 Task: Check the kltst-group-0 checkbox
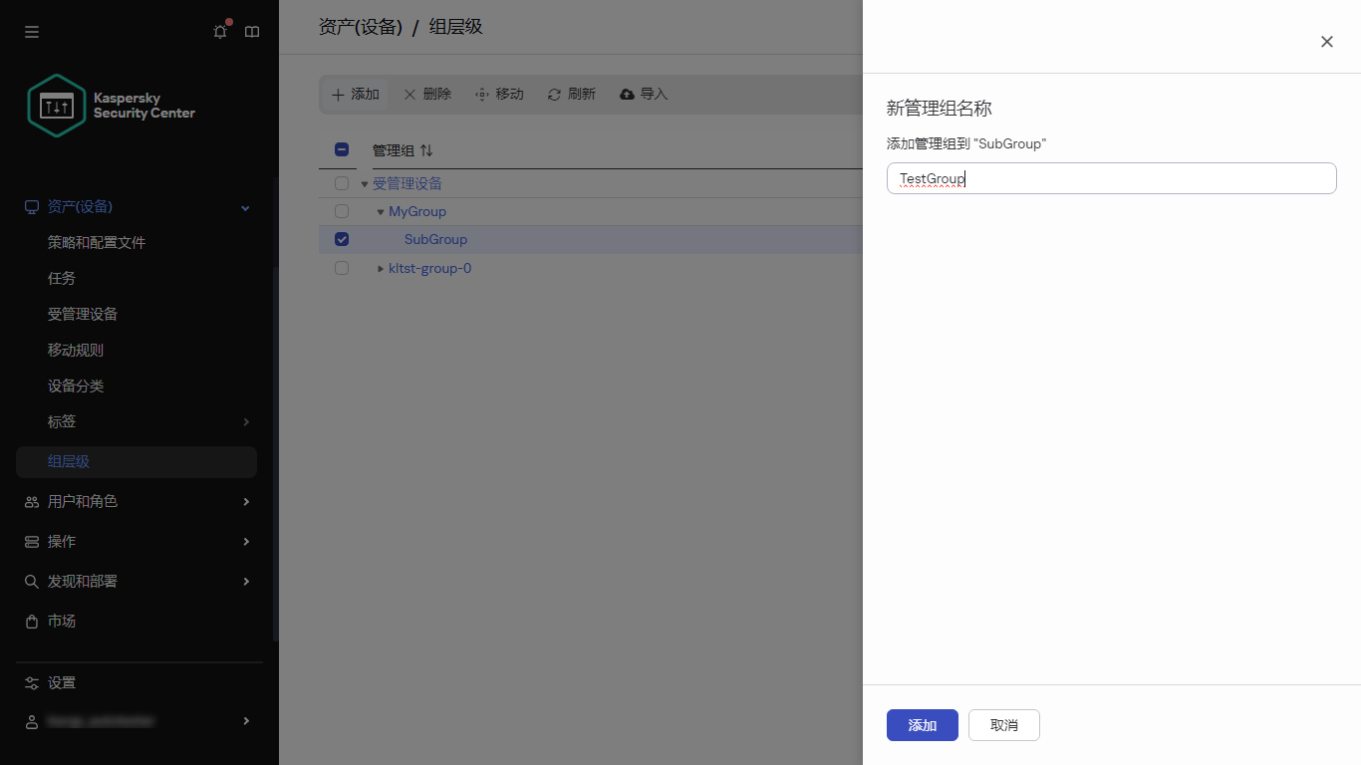click(x=342, y=267)
